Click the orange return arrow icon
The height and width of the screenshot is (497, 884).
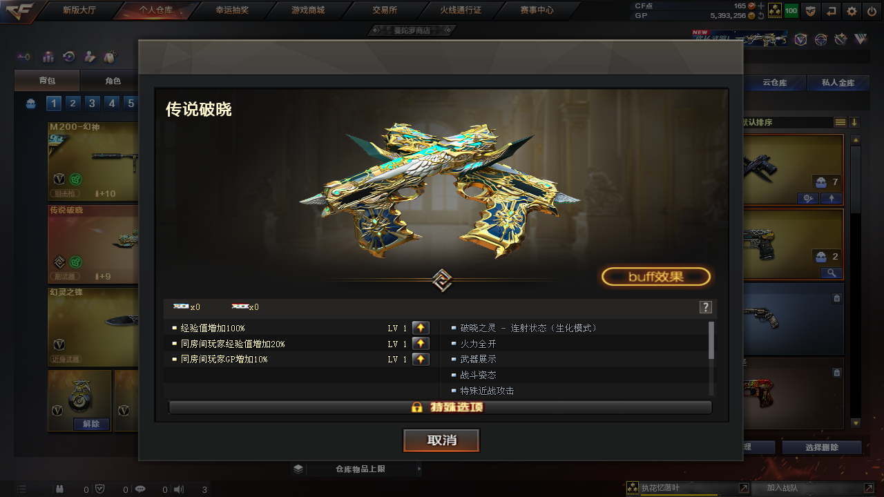[832, 10]
